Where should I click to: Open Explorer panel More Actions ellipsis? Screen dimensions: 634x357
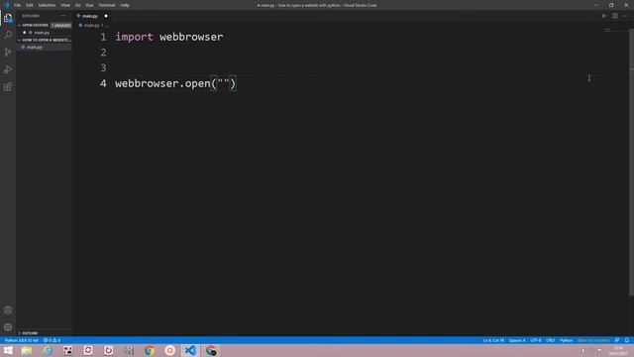click(x=63, y=16)
